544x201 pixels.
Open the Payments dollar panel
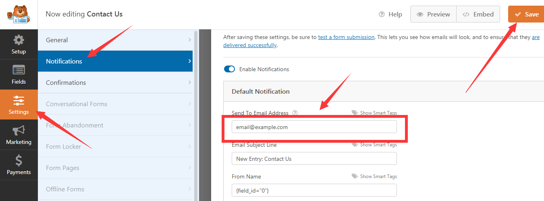[19, 165]
